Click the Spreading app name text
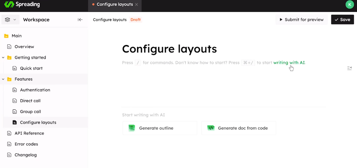 (28, 4)
